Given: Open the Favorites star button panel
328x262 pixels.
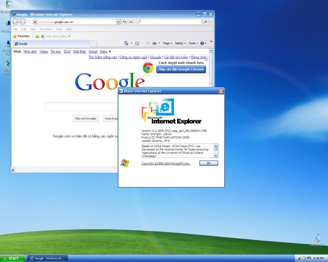Looking at the screenshot, I should tap(21, 36).
